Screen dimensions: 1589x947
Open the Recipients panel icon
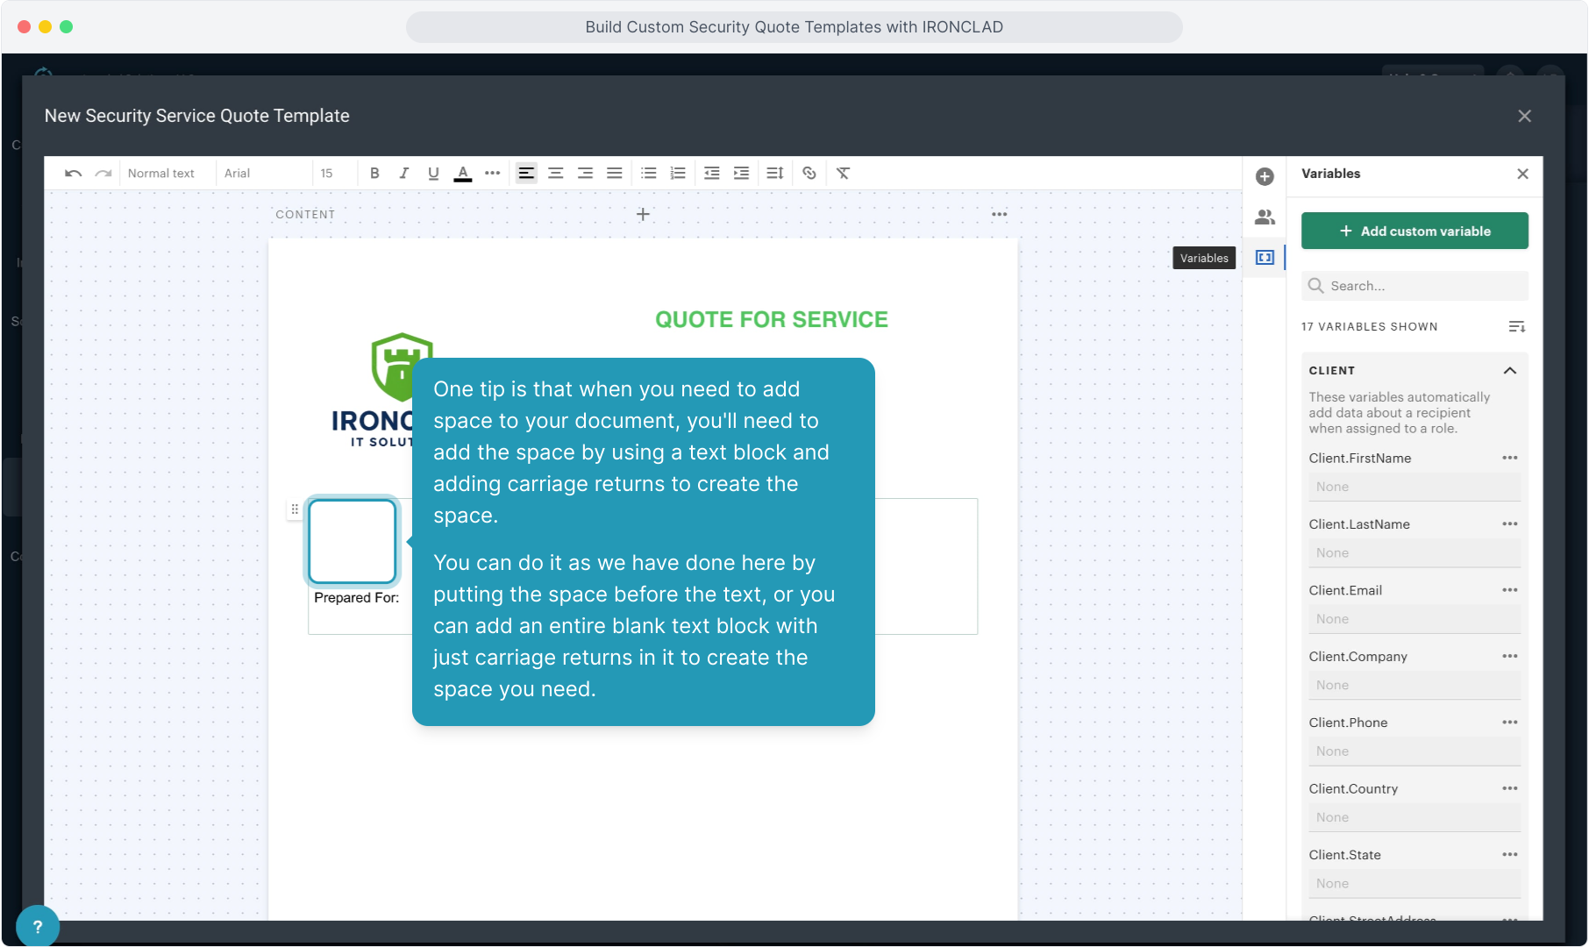(1265, 217)
